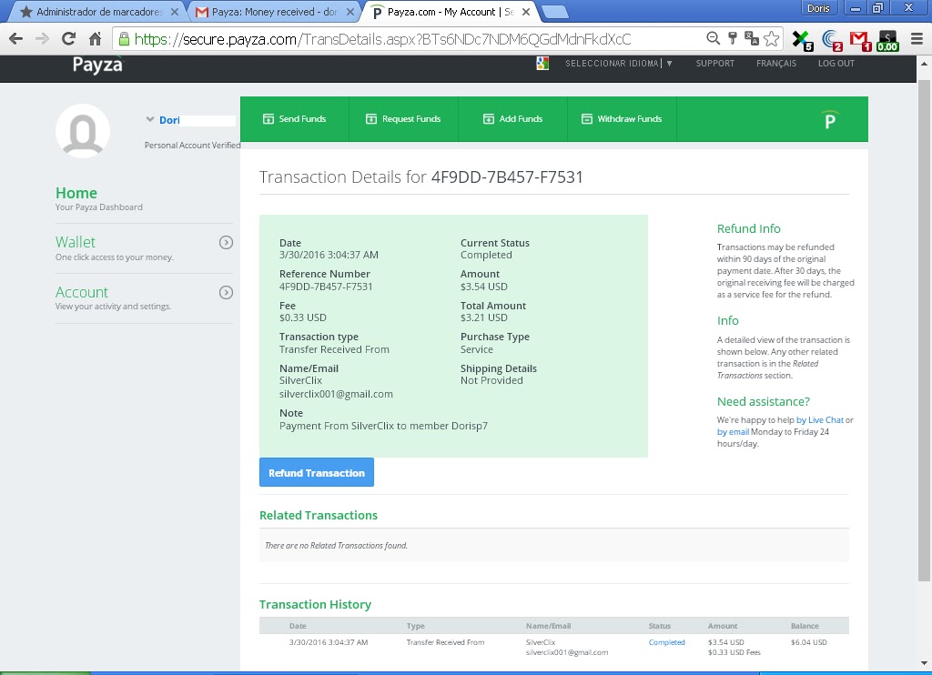Open the blue swirl extension with badge 2
The height and width of the screenshot is (675, 932).
(832, 40)
